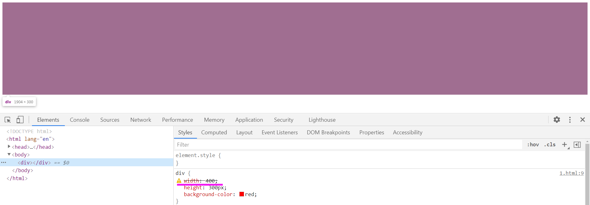Select the DOM Breakpoints subtab
The image size is (590, 205).
pos(328,132)
